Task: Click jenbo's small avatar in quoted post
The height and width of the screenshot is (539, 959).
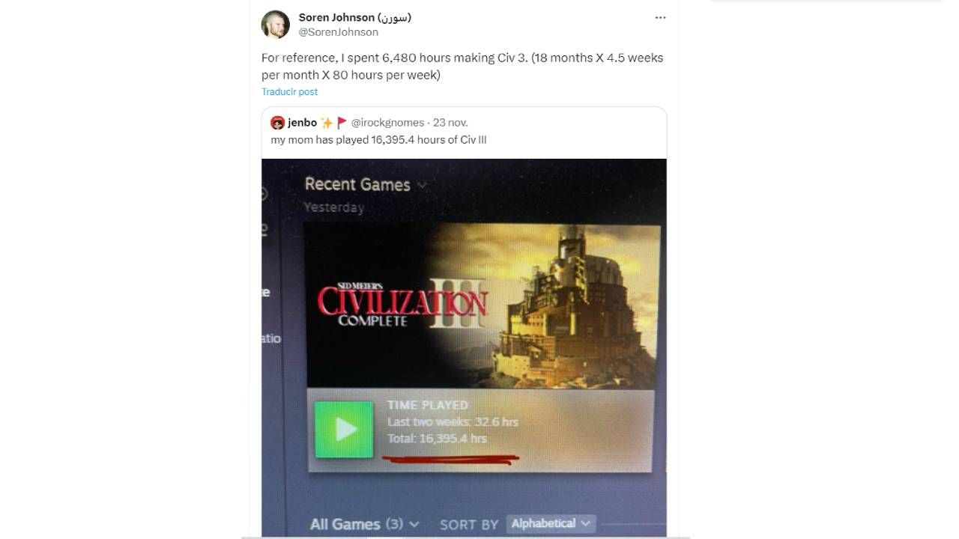Action: click(x=277, y=123)
